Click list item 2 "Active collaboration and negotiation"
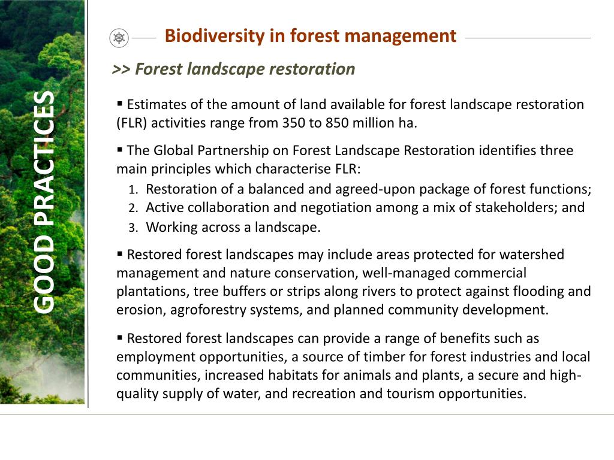 tap(357, 207)
